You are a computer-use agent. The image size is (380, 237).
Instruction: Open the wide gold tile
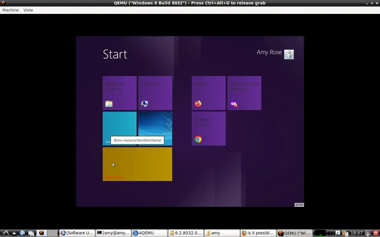137,164
